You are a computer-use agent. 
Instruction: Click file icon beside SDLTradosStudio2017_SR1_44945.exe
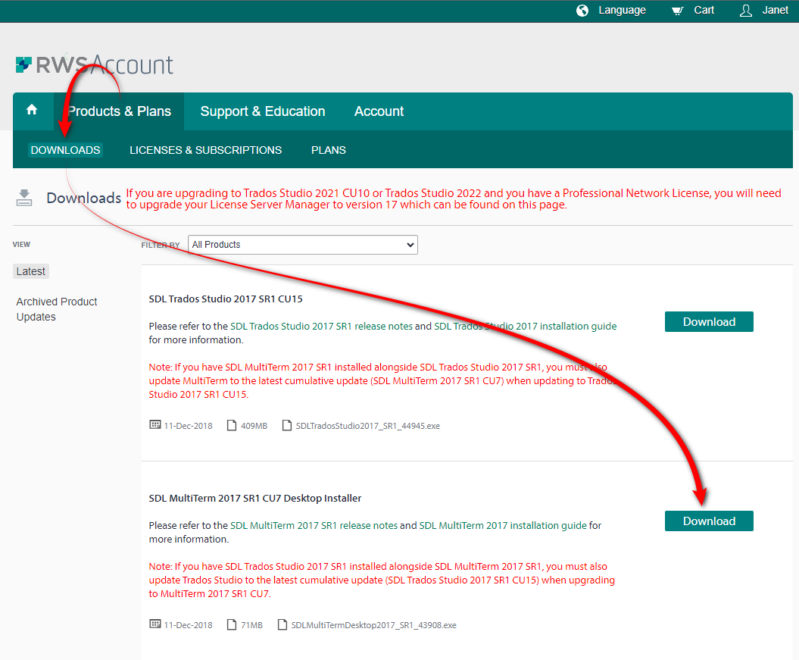tap(287, 425)
